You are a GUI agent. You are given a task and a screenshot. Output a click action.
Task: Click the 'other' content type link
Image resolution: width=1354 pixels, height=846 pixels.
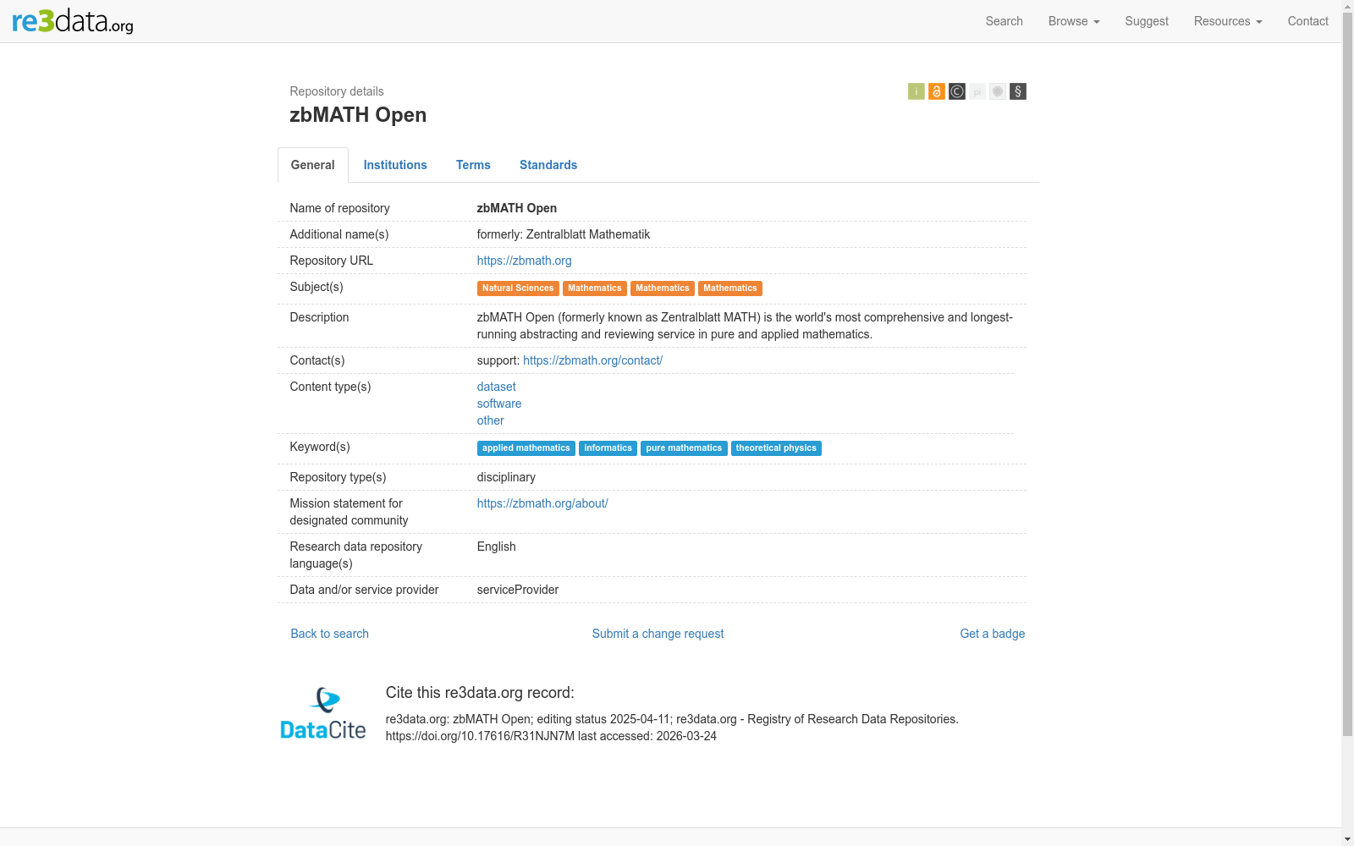(491, 420)
